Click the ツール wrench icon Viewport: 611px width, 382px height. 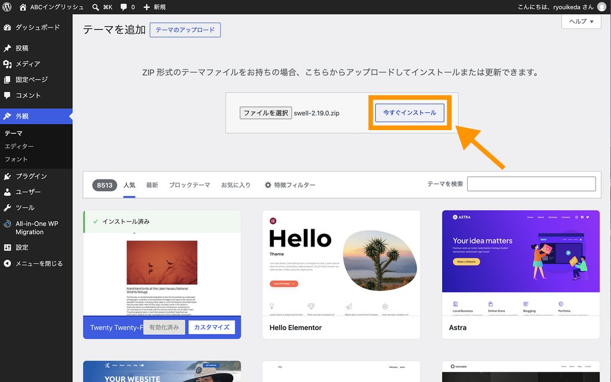7,208
